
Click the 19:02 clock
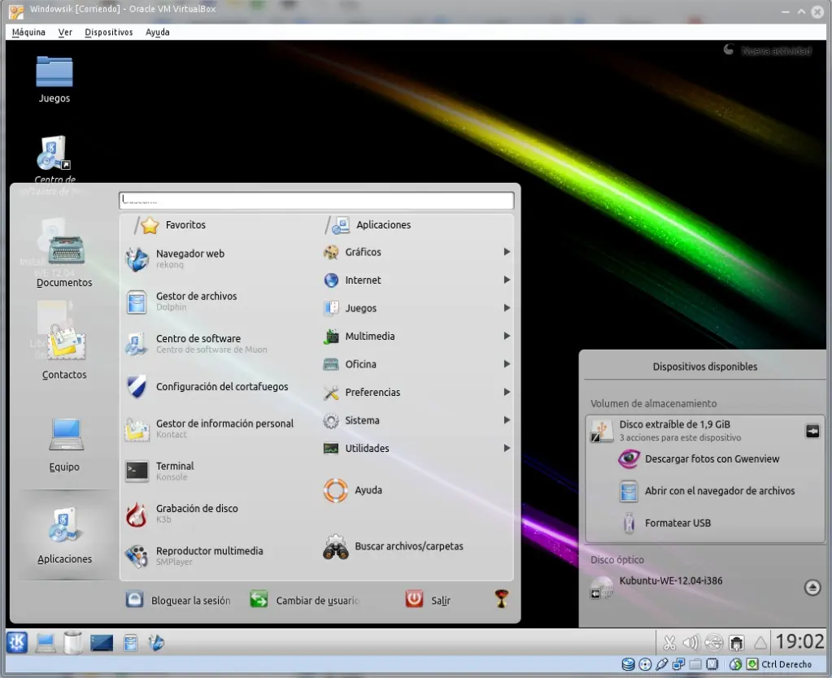click(799, 641)
